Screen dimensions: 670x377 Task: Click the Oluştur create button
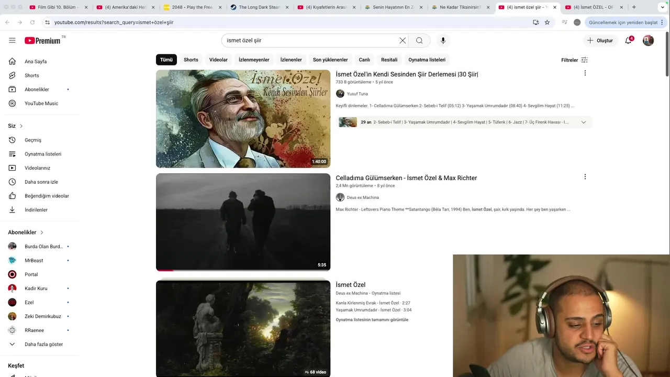pyautogui.click(x=600, y=40)
